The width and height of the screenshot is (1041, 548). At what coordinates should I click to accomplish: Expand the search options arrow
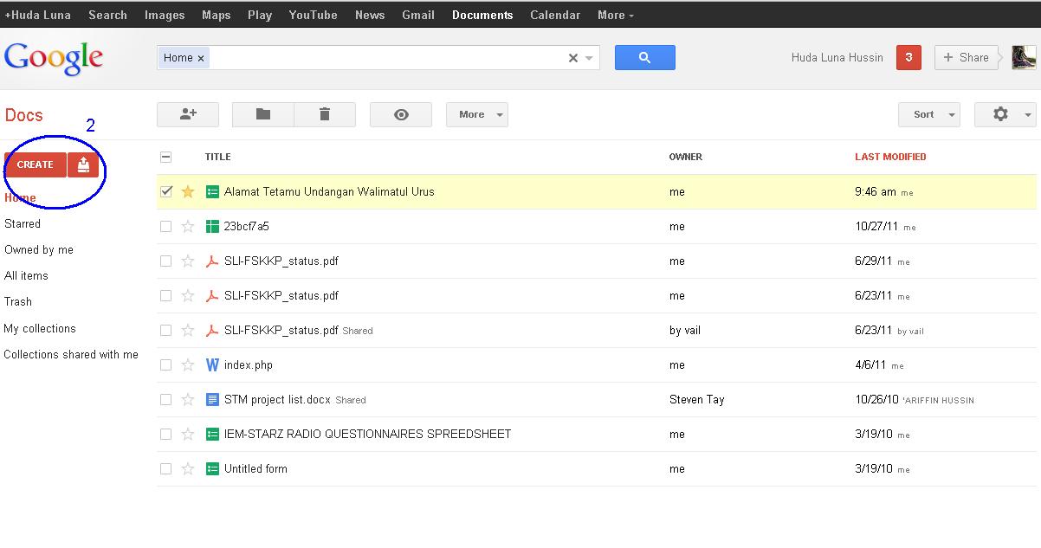click(x=588, y=57)
